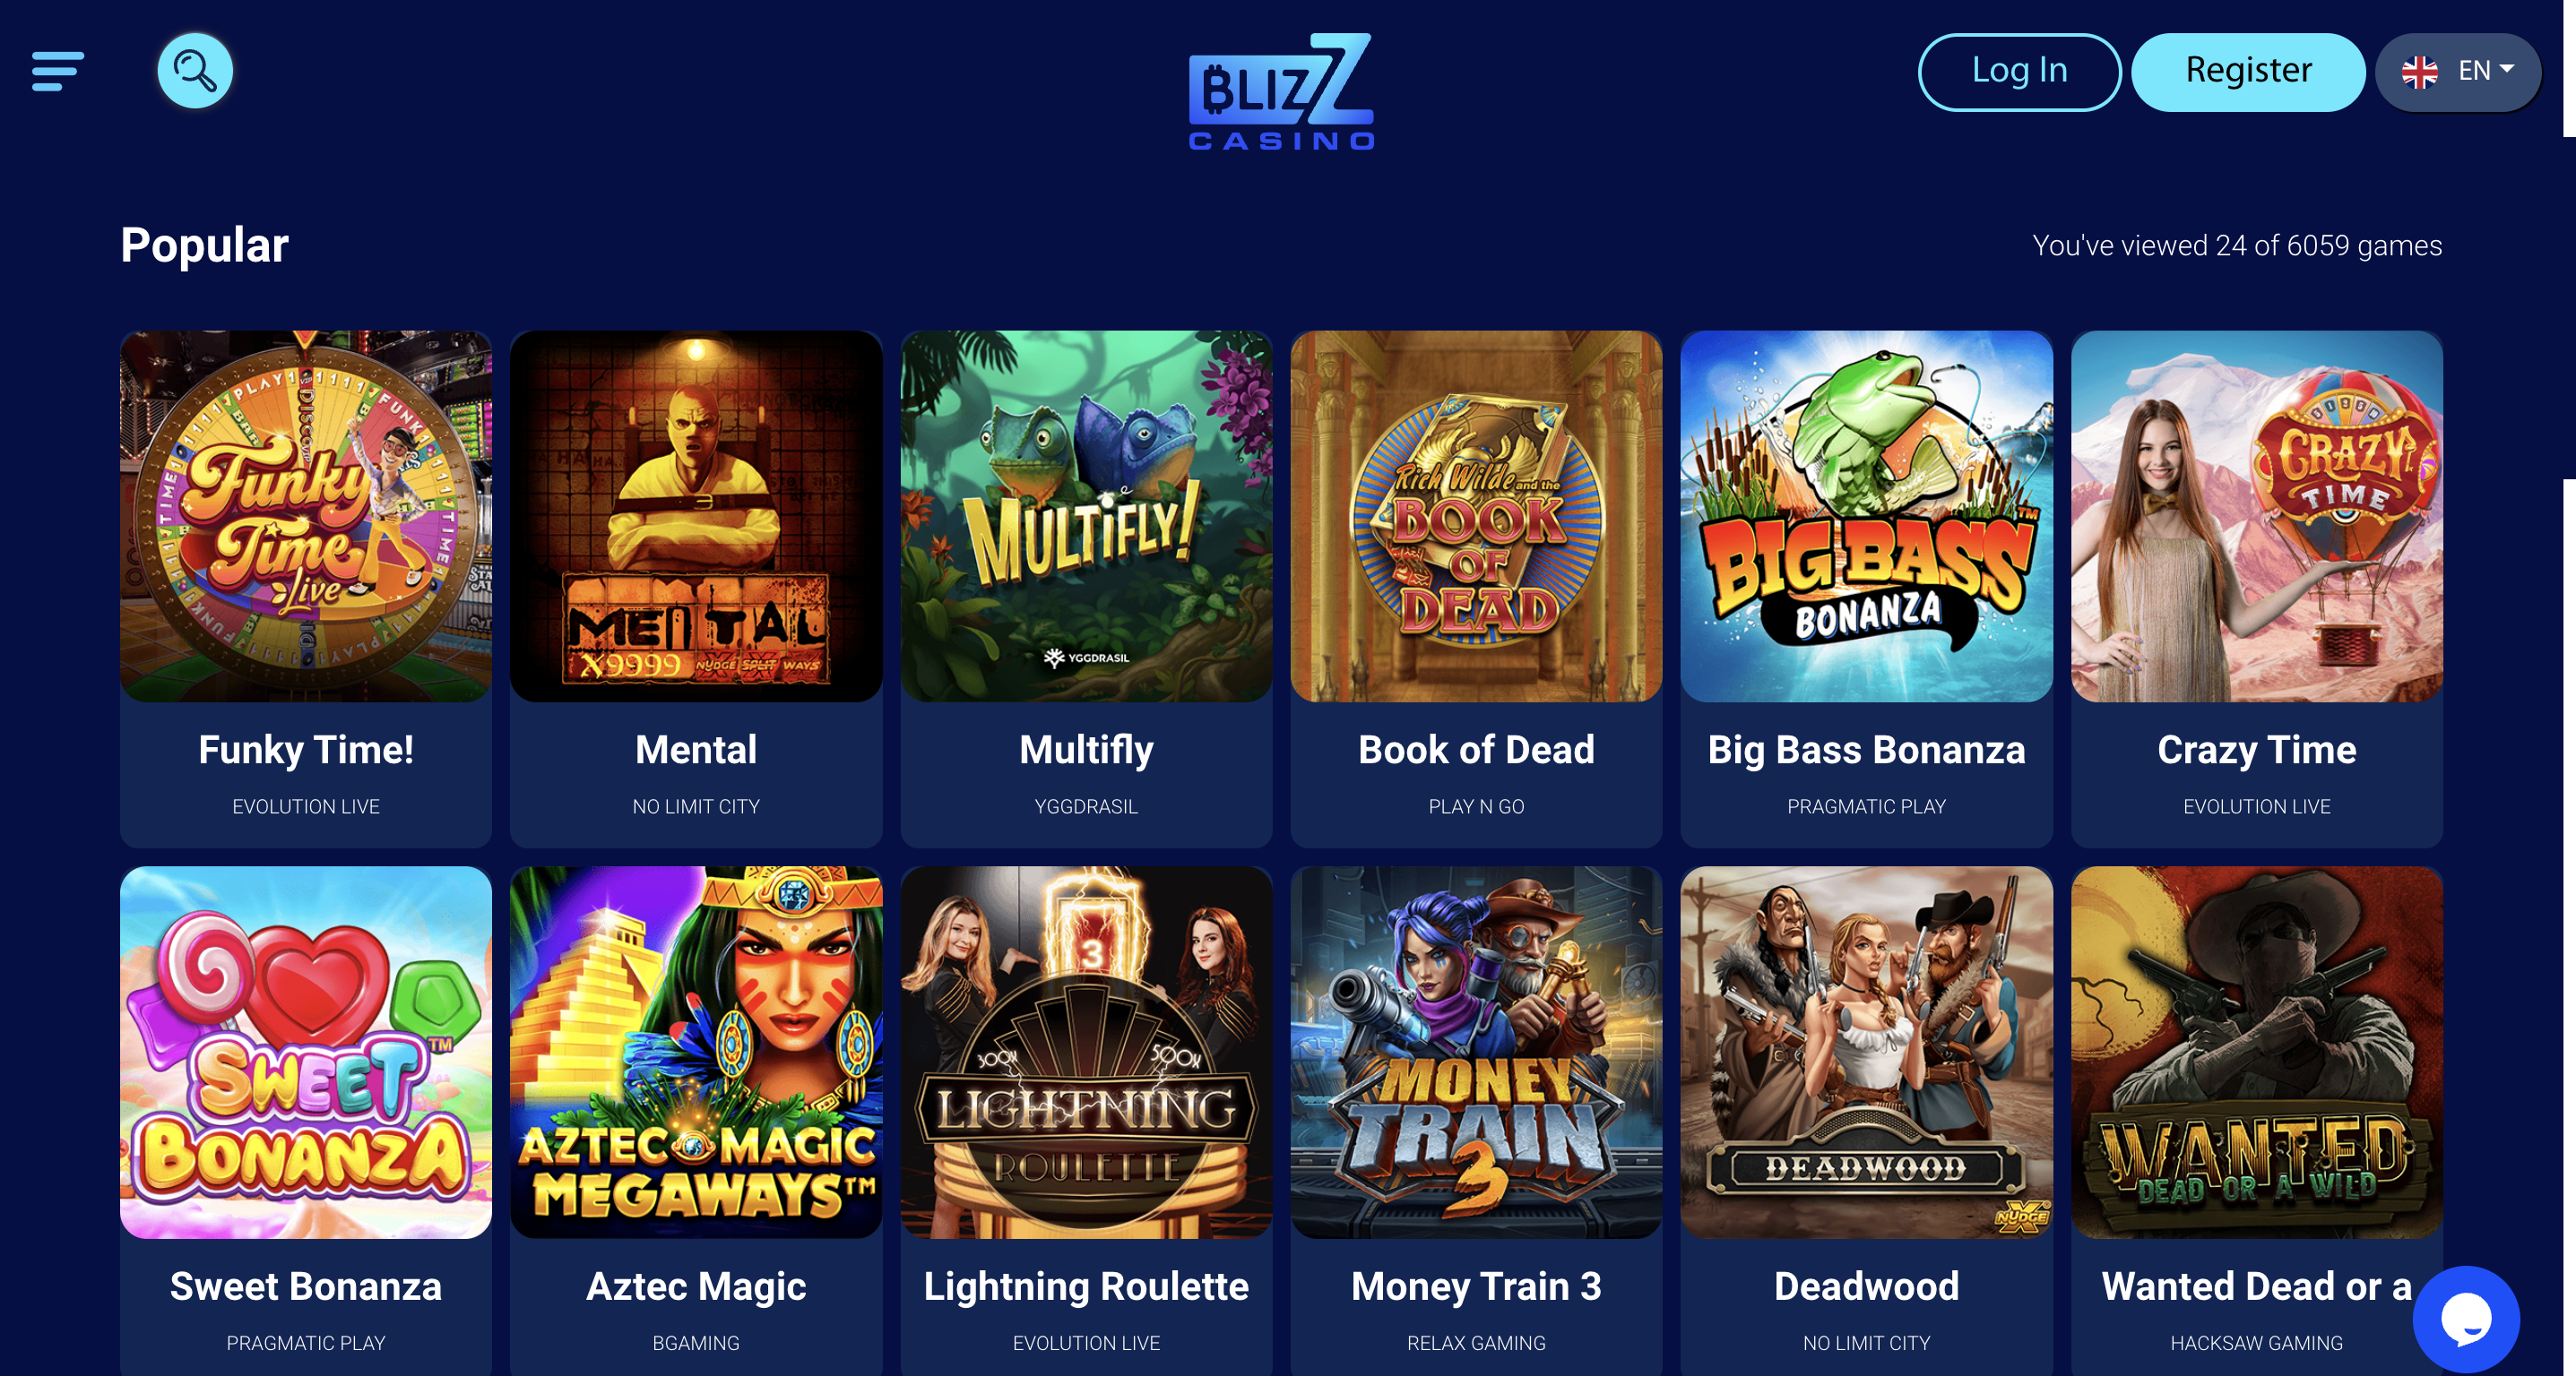Click the Blizz Casino logo

pos(1281,92)
